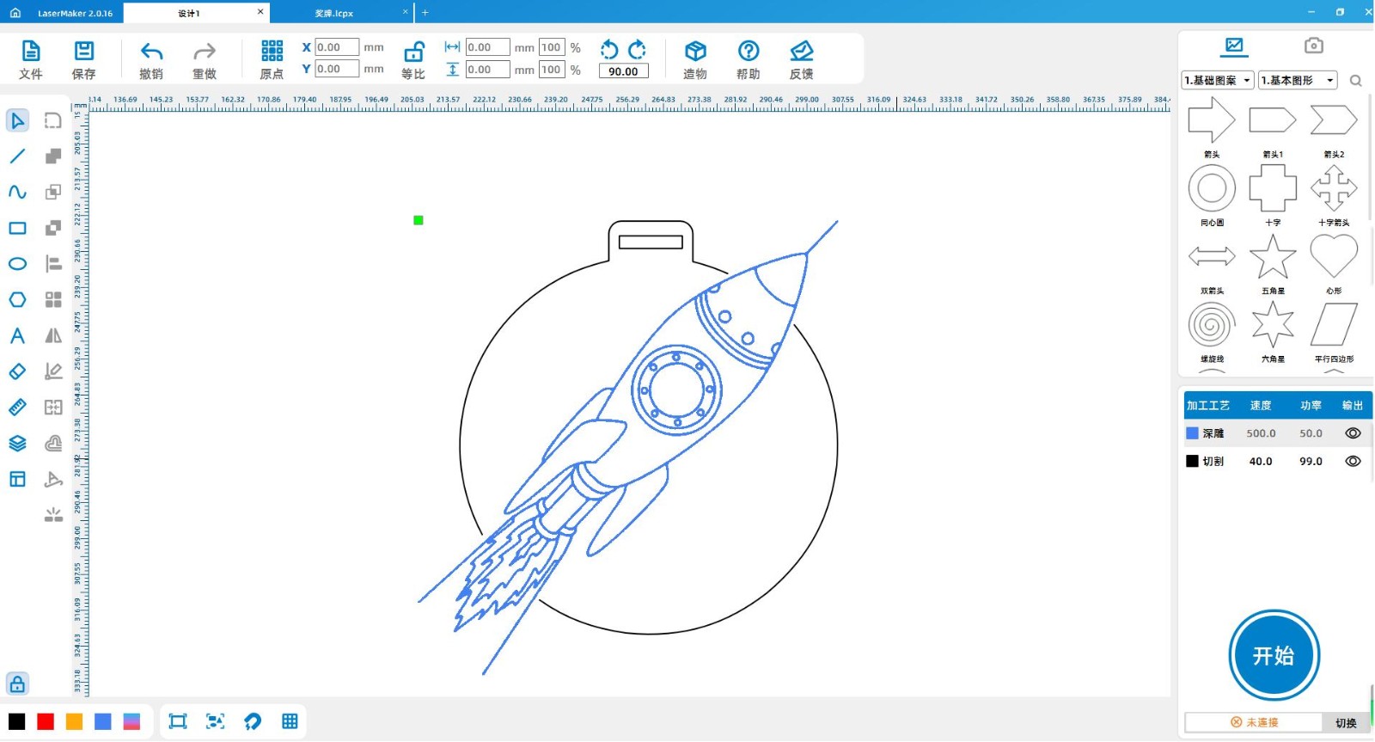Image resolution: width=1375 pixels, height=742 pixels.
Task: Pick the rectangle drawing tool
Action: (x=17, y=228)
